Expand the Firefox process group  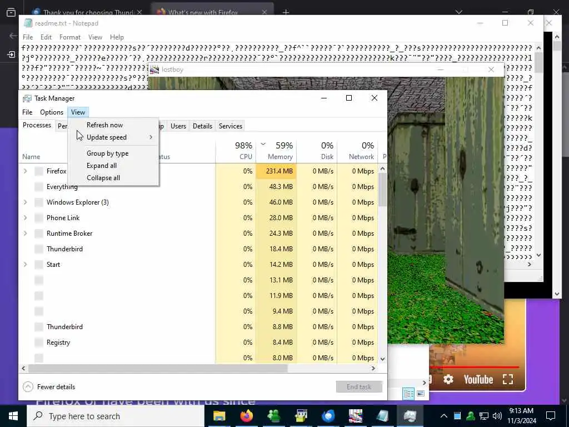click(x=26, y=171)
